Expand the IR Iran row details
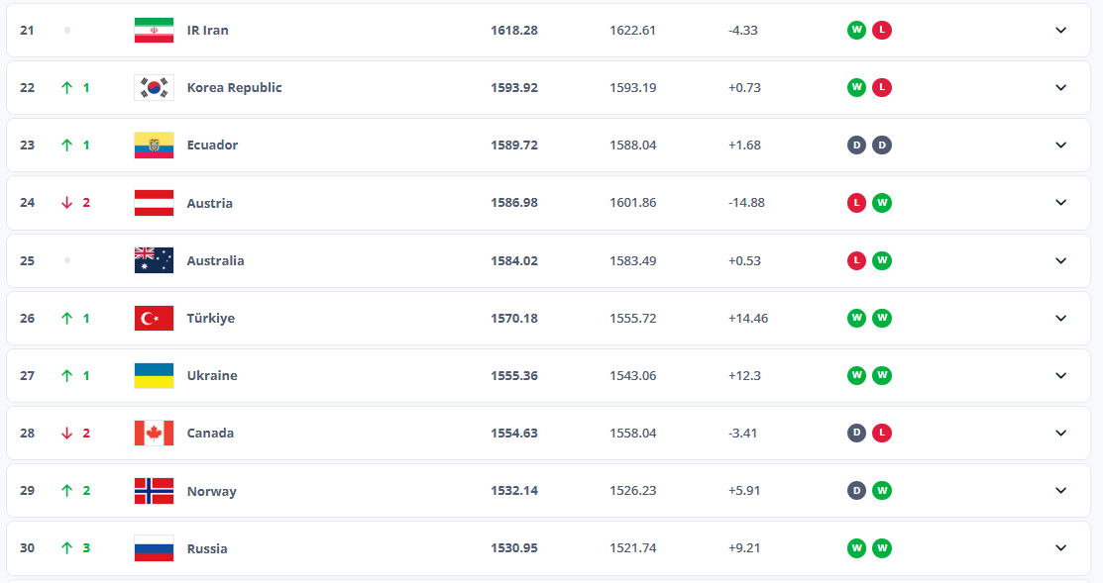1103x583 pixels. pos(1060,30)
